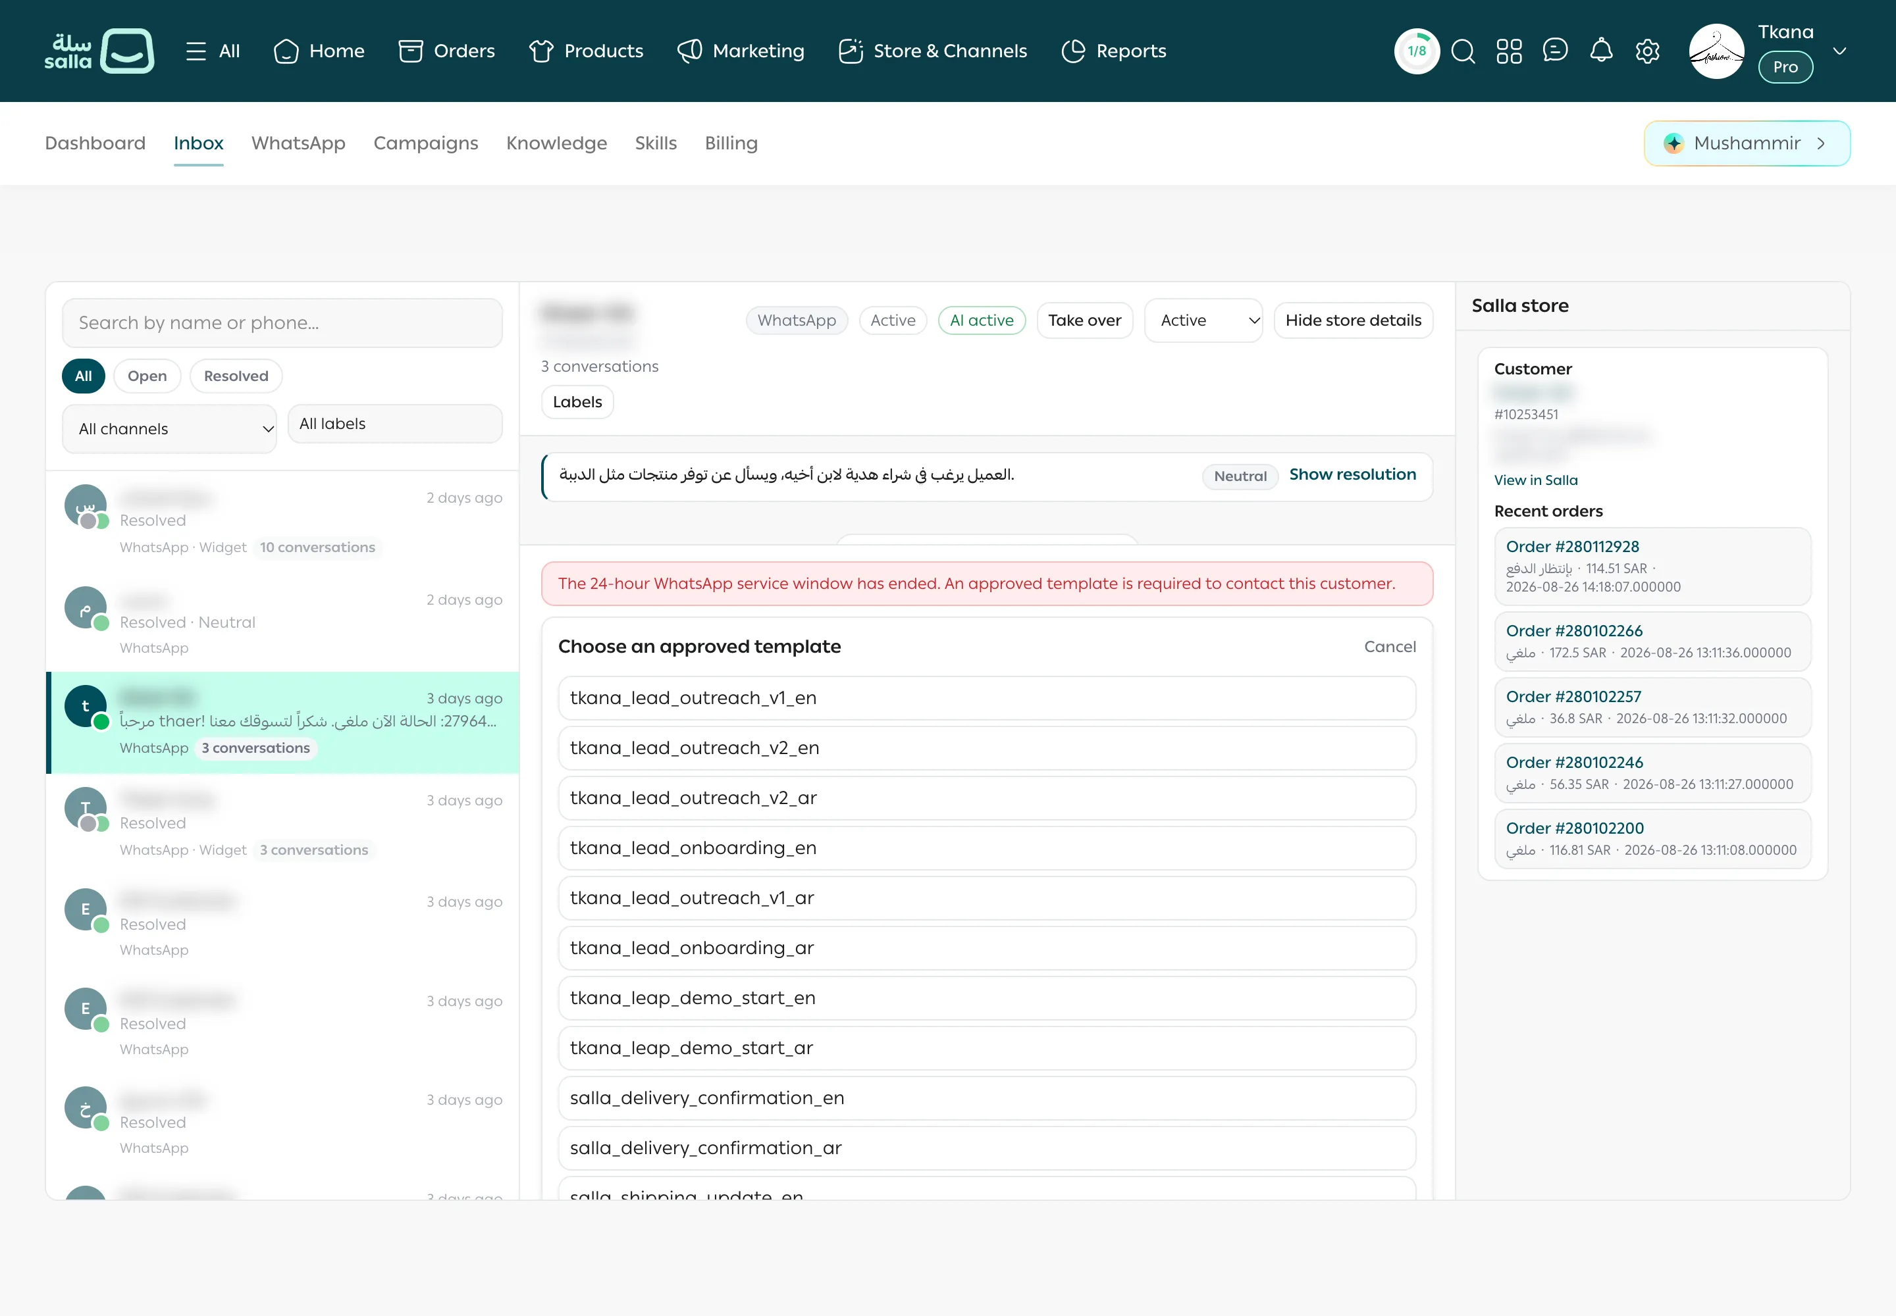Screen dimensions: 1896x1316
Task: Switch to the WhatsApp tab
Action: pyautogui.click(x=299, y=143)
